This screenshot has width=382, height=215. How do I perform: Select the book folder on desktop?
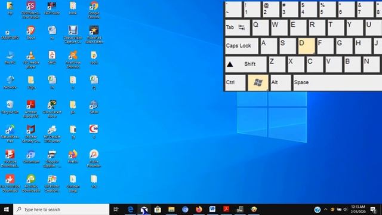pos(73,8)
